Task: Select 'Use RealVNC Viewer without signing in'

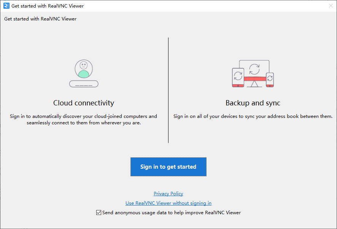Action: [168, 203]
